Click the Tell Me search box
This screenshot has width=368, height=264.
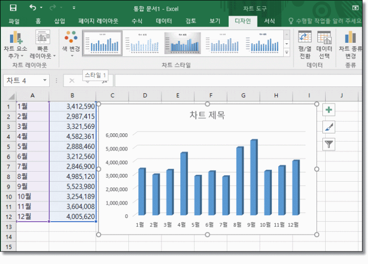coord(325,21)
